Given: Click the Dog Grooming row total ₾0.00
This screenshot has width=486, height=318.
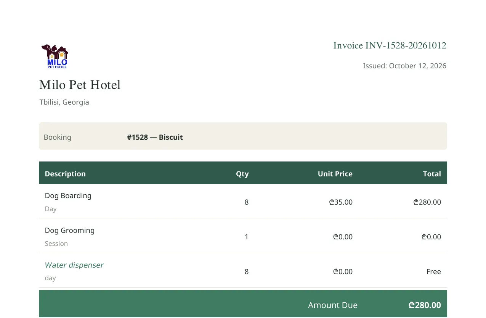Looking at the screenshot, I should [x=431, y=237].
